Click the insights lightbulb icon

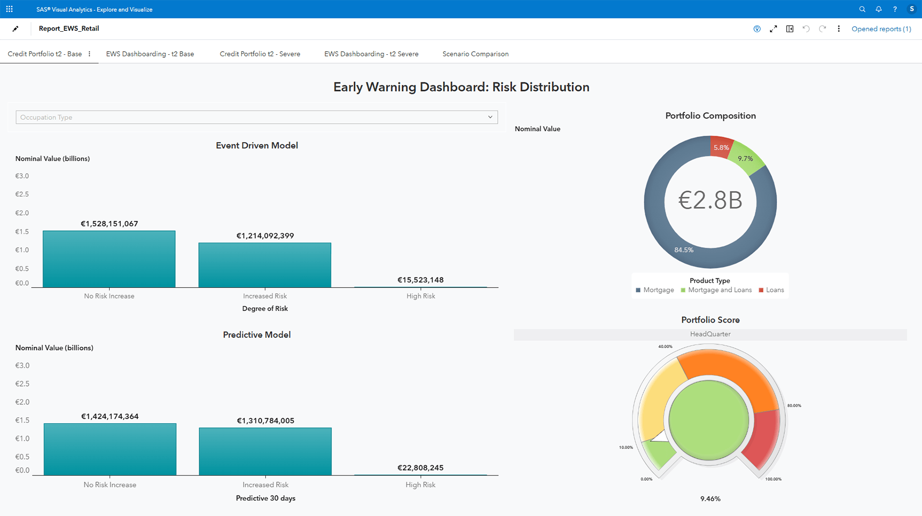click(757, 29)
